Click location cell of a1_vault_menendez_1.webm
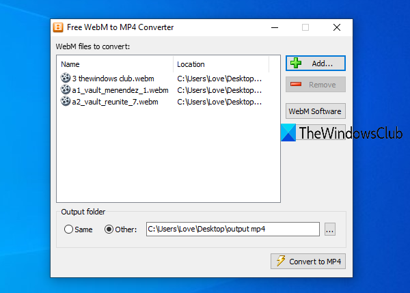The image size is (410, 293). tap(219, 90)
